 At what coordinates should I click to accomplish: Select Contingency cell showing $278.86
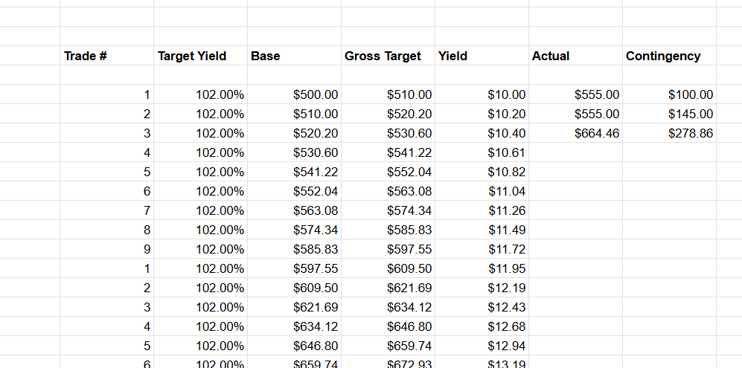pos(669,133)
